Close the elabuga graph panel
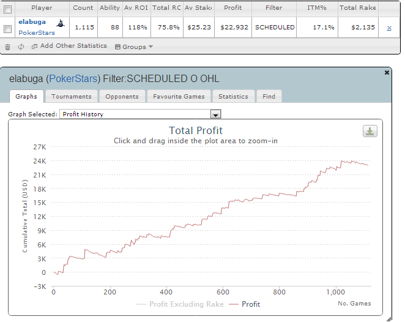This screenshot has width=405, height=322. click(387, 73)
